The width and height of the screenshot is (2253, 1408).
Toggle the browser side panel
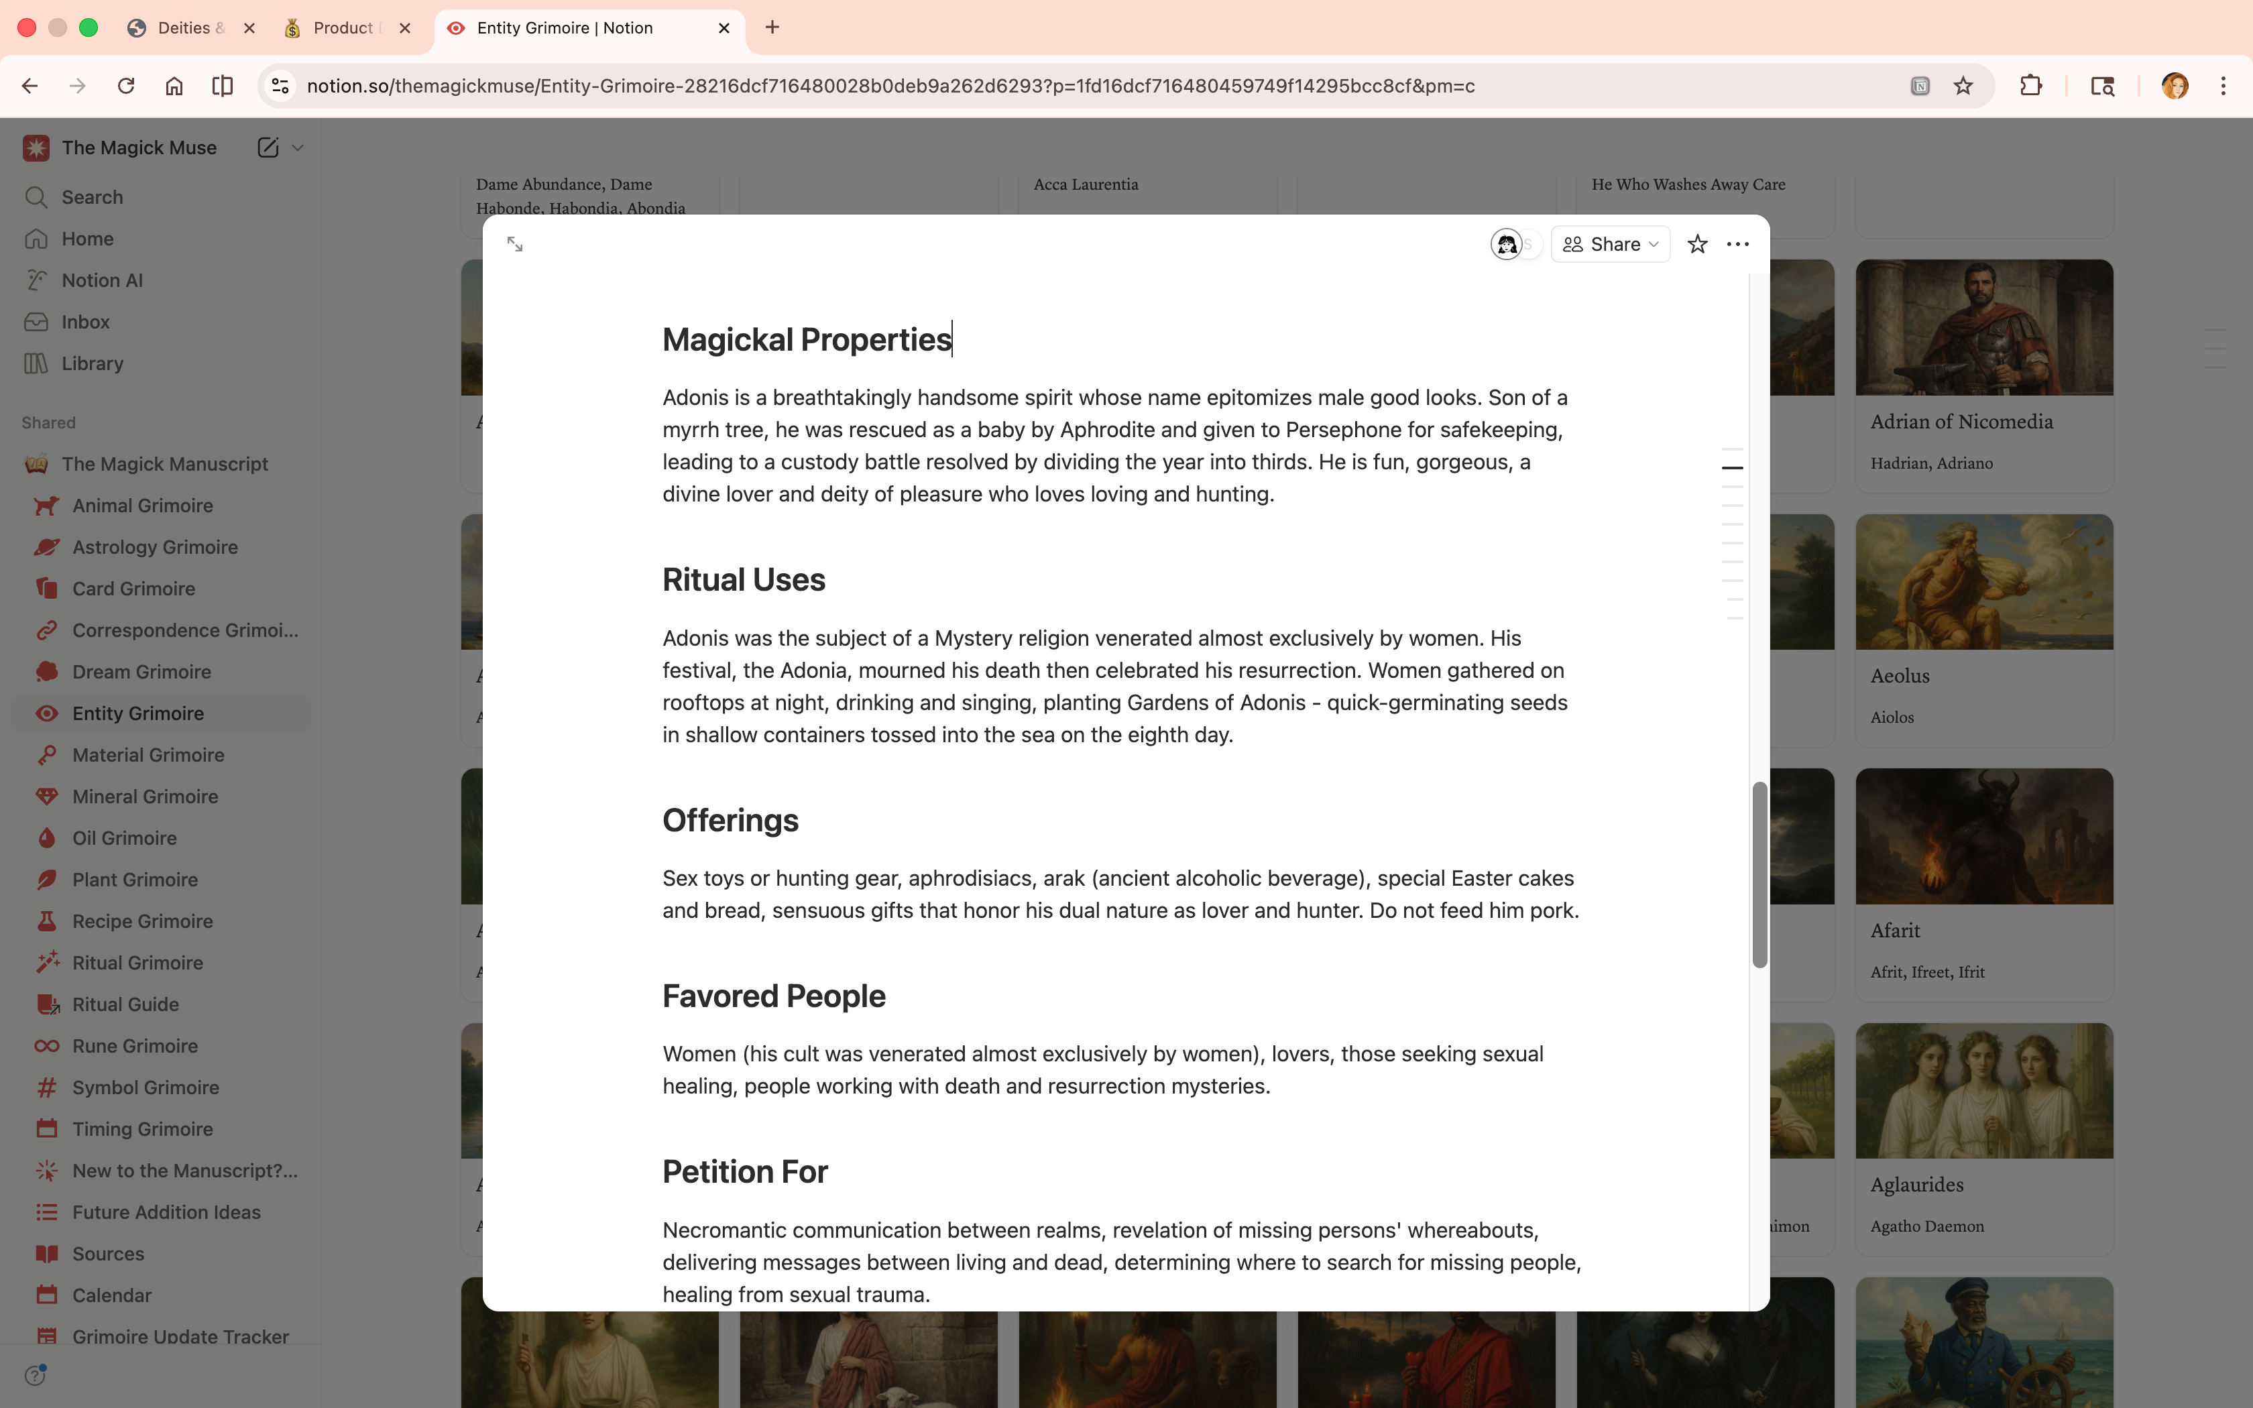pyautogui.click(x=223, y=86)
